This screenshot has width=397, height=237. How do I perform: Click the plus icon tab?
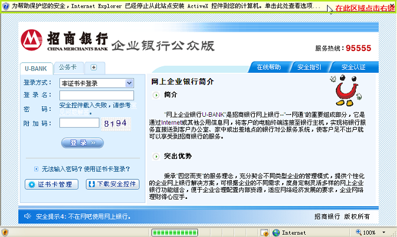(94, 67)
